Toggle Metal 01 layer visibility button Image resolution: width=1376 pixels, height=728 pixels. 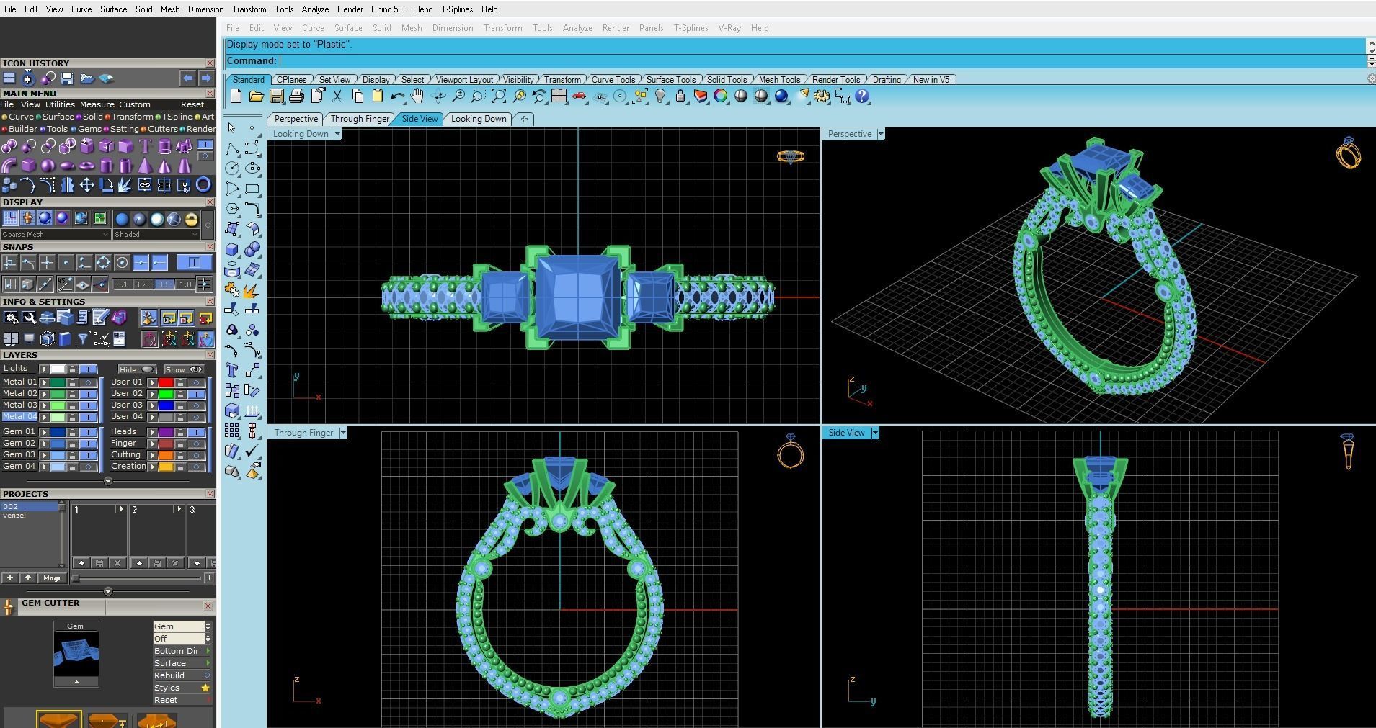[89, 382]
